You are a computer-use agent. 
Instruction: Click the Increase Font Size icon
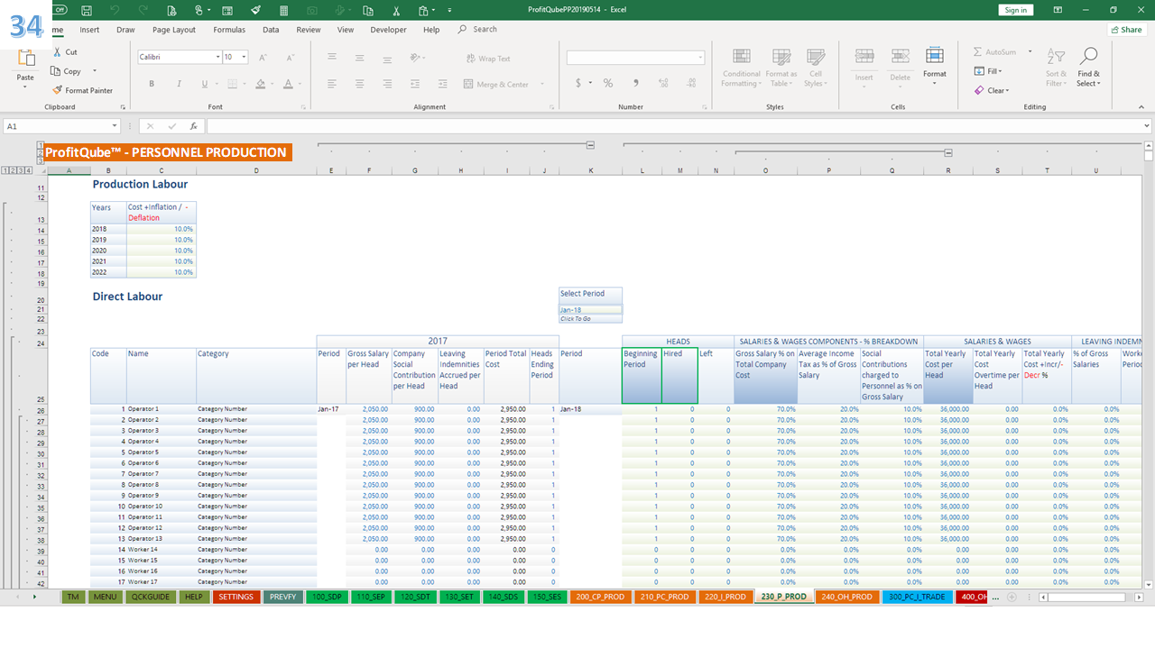click(262, 57)
